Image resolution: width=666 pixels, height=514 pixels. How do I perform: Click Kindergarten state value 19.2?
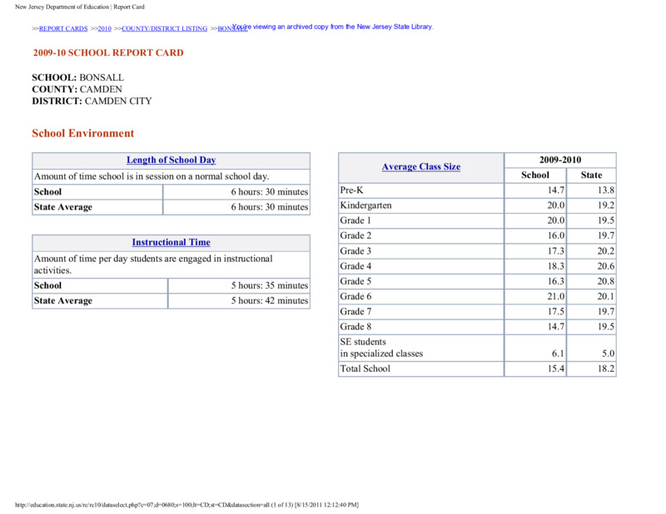click(606, 205)
